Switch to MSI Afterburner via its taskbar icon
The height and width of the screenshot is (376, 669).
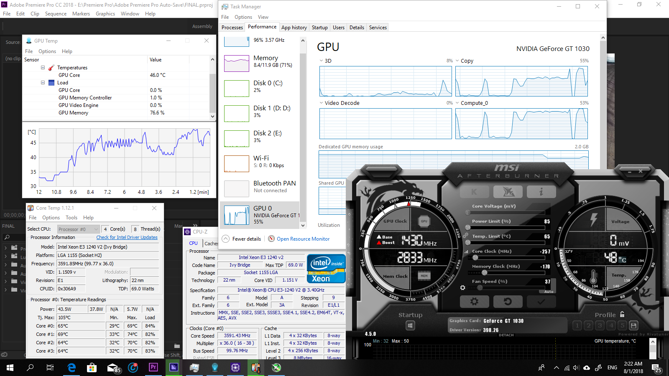coord(276,368)
